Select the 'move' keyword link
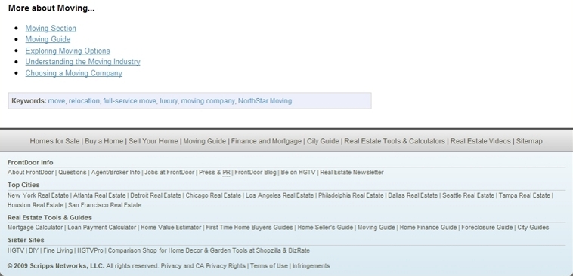The width and height of the screenshot is (573, 276). click(56, 101)
